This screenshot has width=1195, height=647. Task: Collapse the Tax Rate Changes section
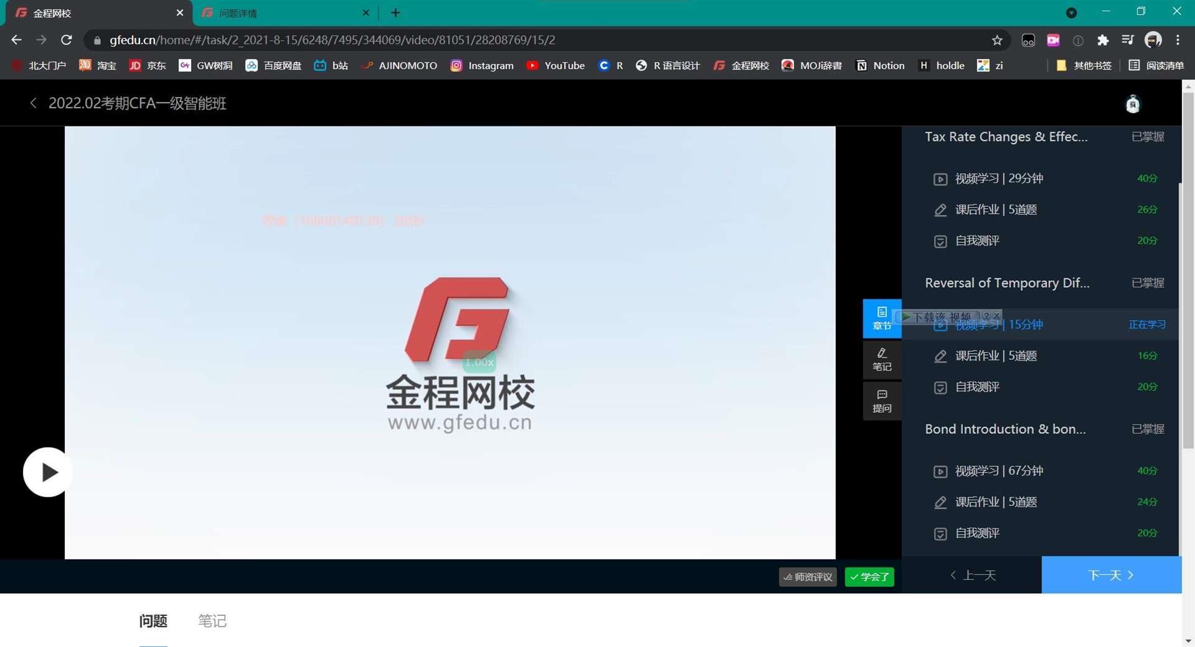[x=1006, y=137]
